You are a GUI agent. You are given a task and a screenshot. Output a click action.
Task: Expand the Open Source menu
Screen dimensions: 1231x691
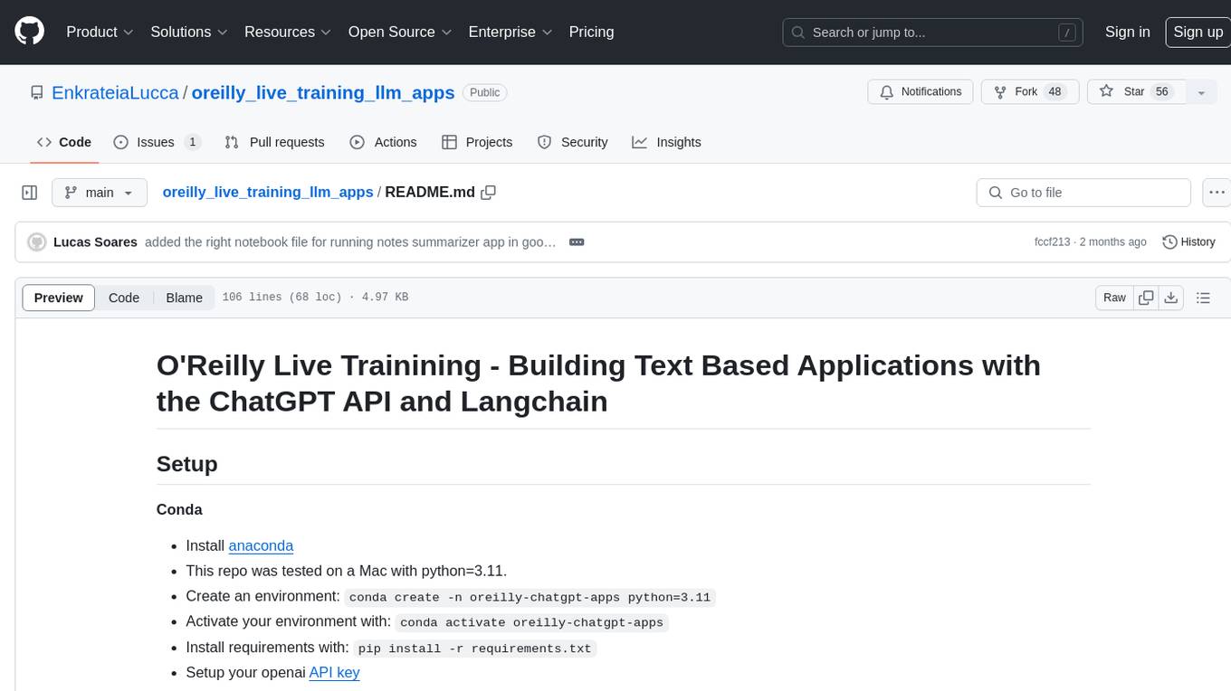click(400, 32)
